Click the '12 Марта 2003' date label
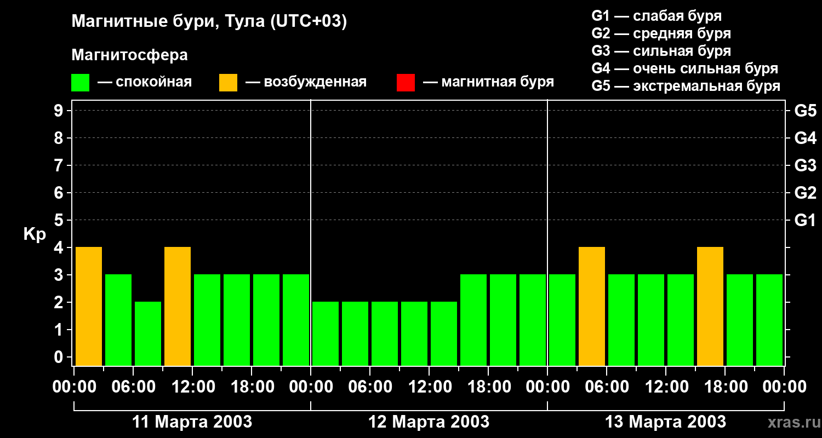Viewport: 822px width, 438px height. pos(429,422)
